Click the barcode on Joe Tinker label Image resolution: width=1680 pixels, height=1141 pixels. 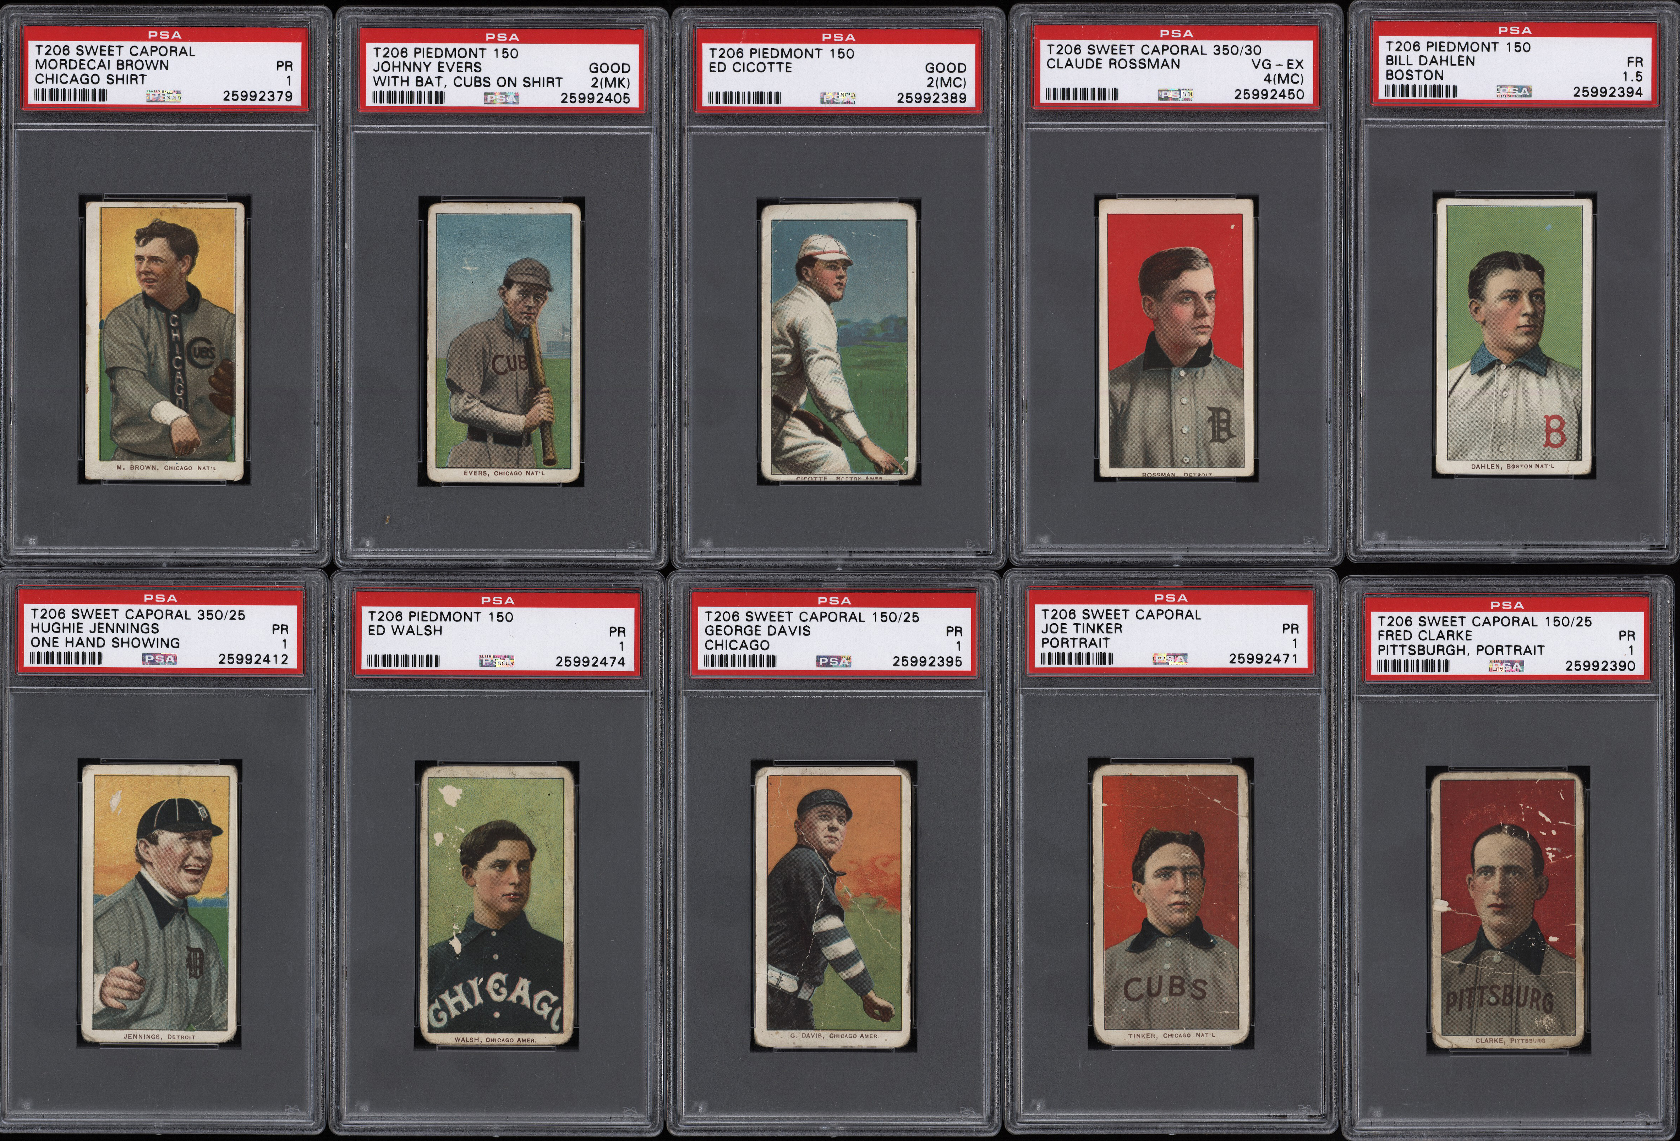(1077, 659)
